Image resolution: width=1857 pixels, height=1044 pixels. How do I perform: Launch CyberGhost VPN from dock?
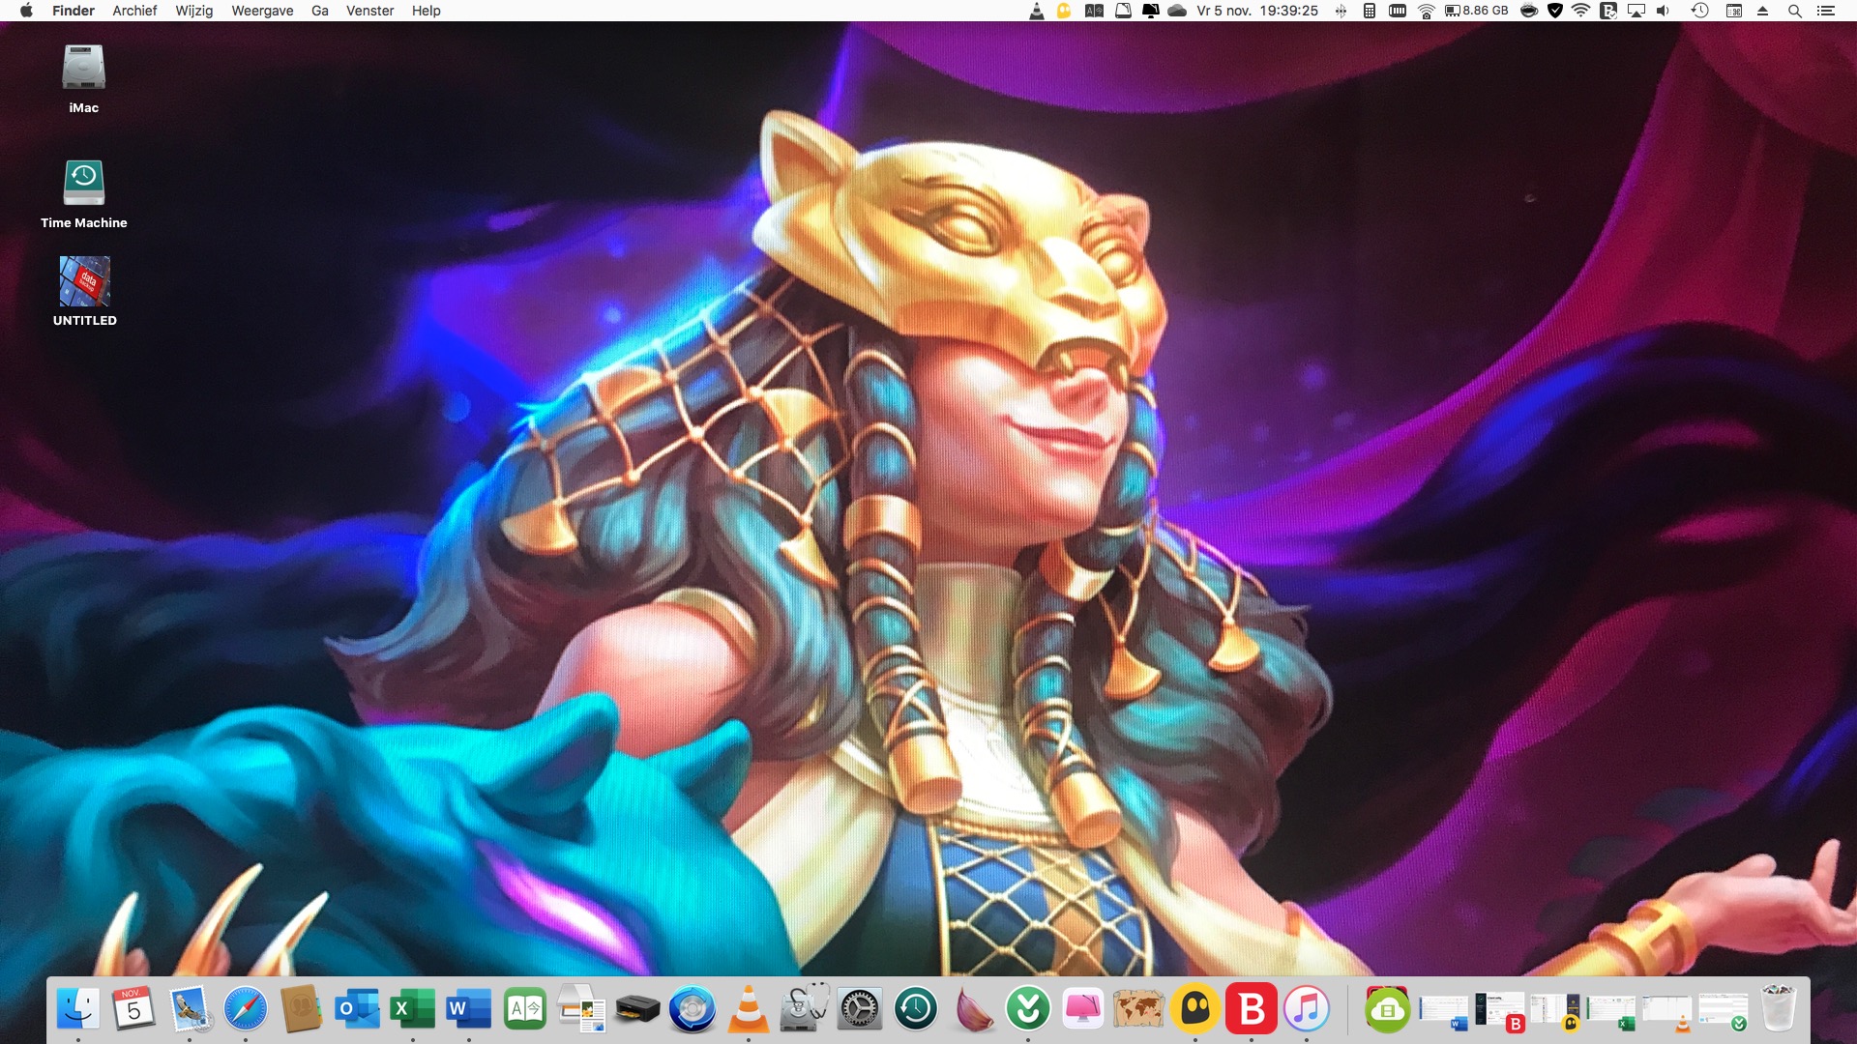click(x=1195, y=1009)
